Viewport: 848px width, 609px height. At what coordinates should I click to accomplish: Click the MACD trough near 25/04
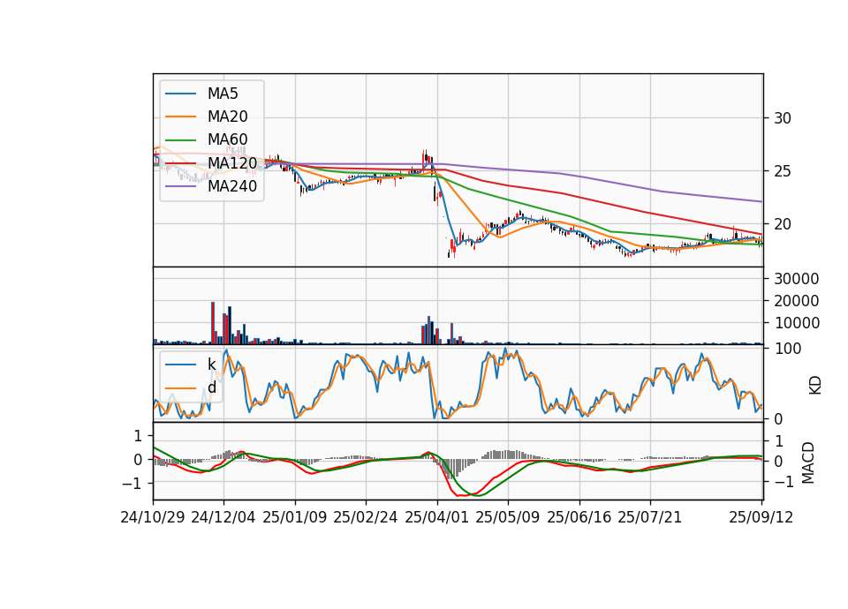pos(461,494)
